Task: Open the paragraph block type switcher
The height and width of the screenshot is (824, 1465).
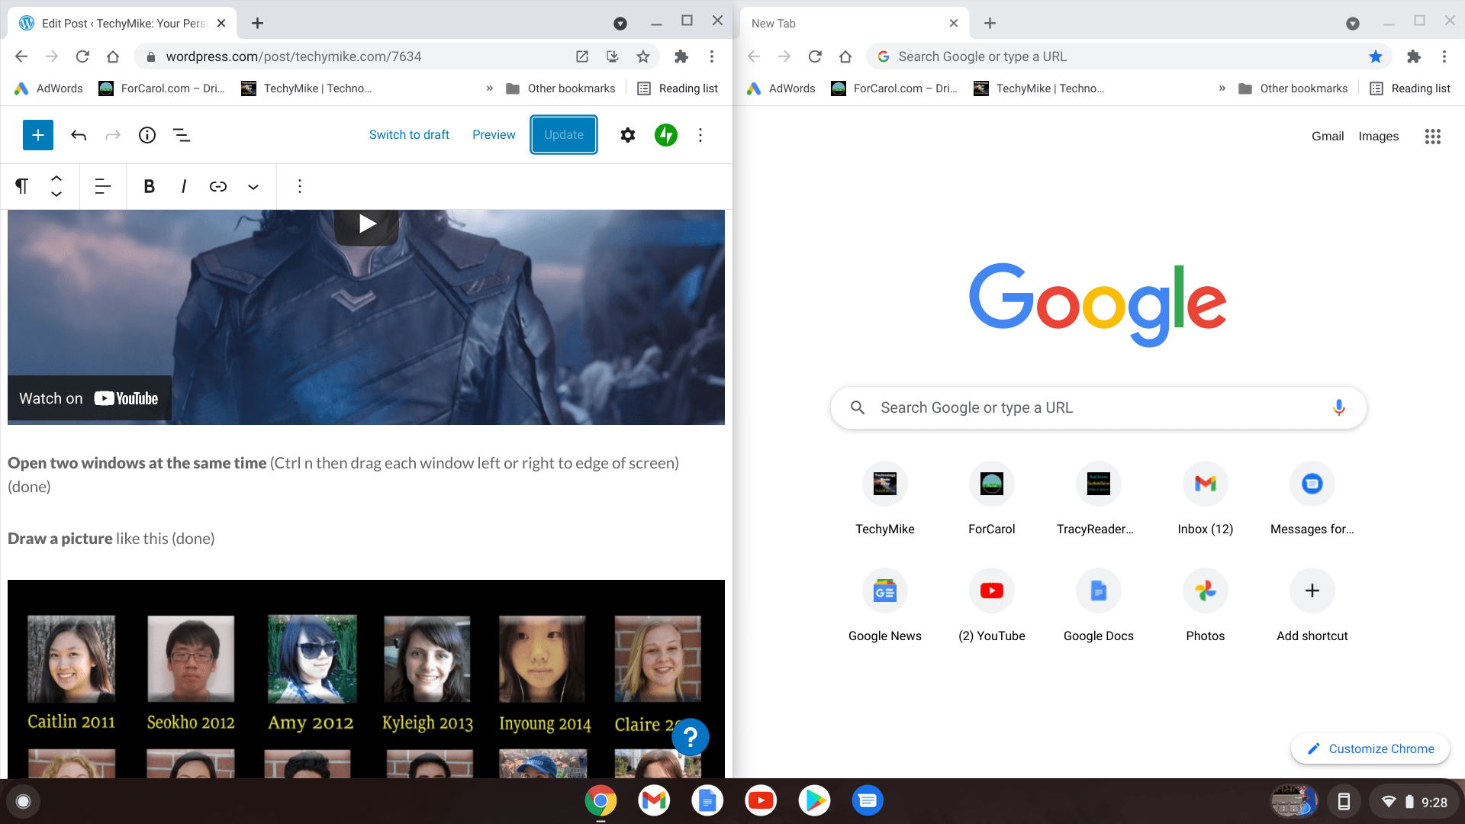Action: point(22,186)
